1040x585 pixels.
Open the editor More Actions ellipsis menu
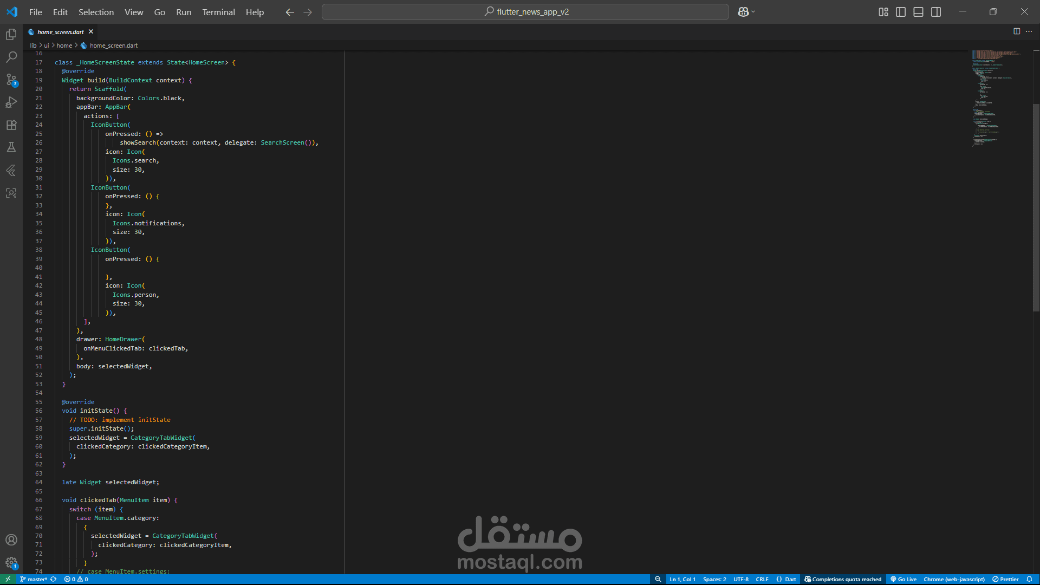(1029, 31)
